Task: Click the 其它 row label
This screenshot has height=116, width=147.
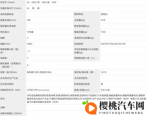Action: coord(3,99)
